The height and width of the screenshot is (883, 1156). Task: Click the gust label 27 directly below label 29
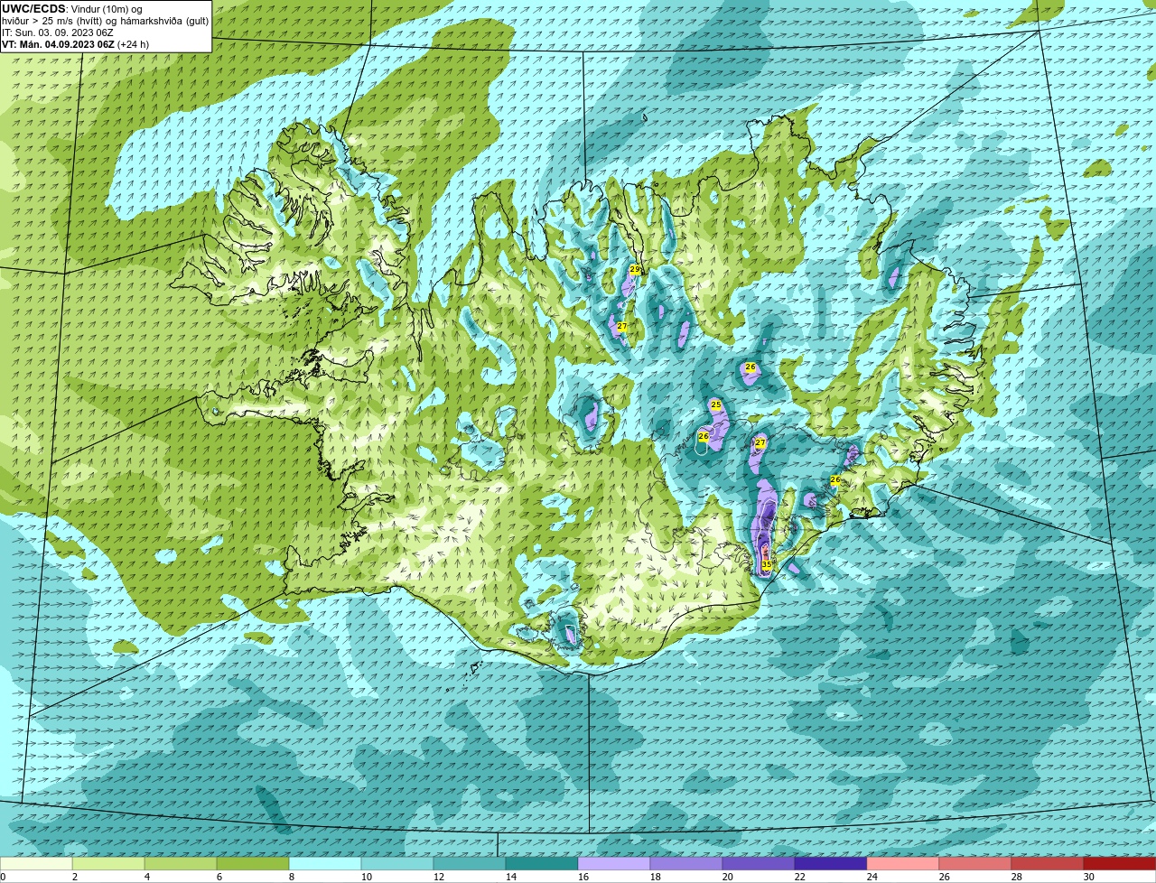coord(622,326)
